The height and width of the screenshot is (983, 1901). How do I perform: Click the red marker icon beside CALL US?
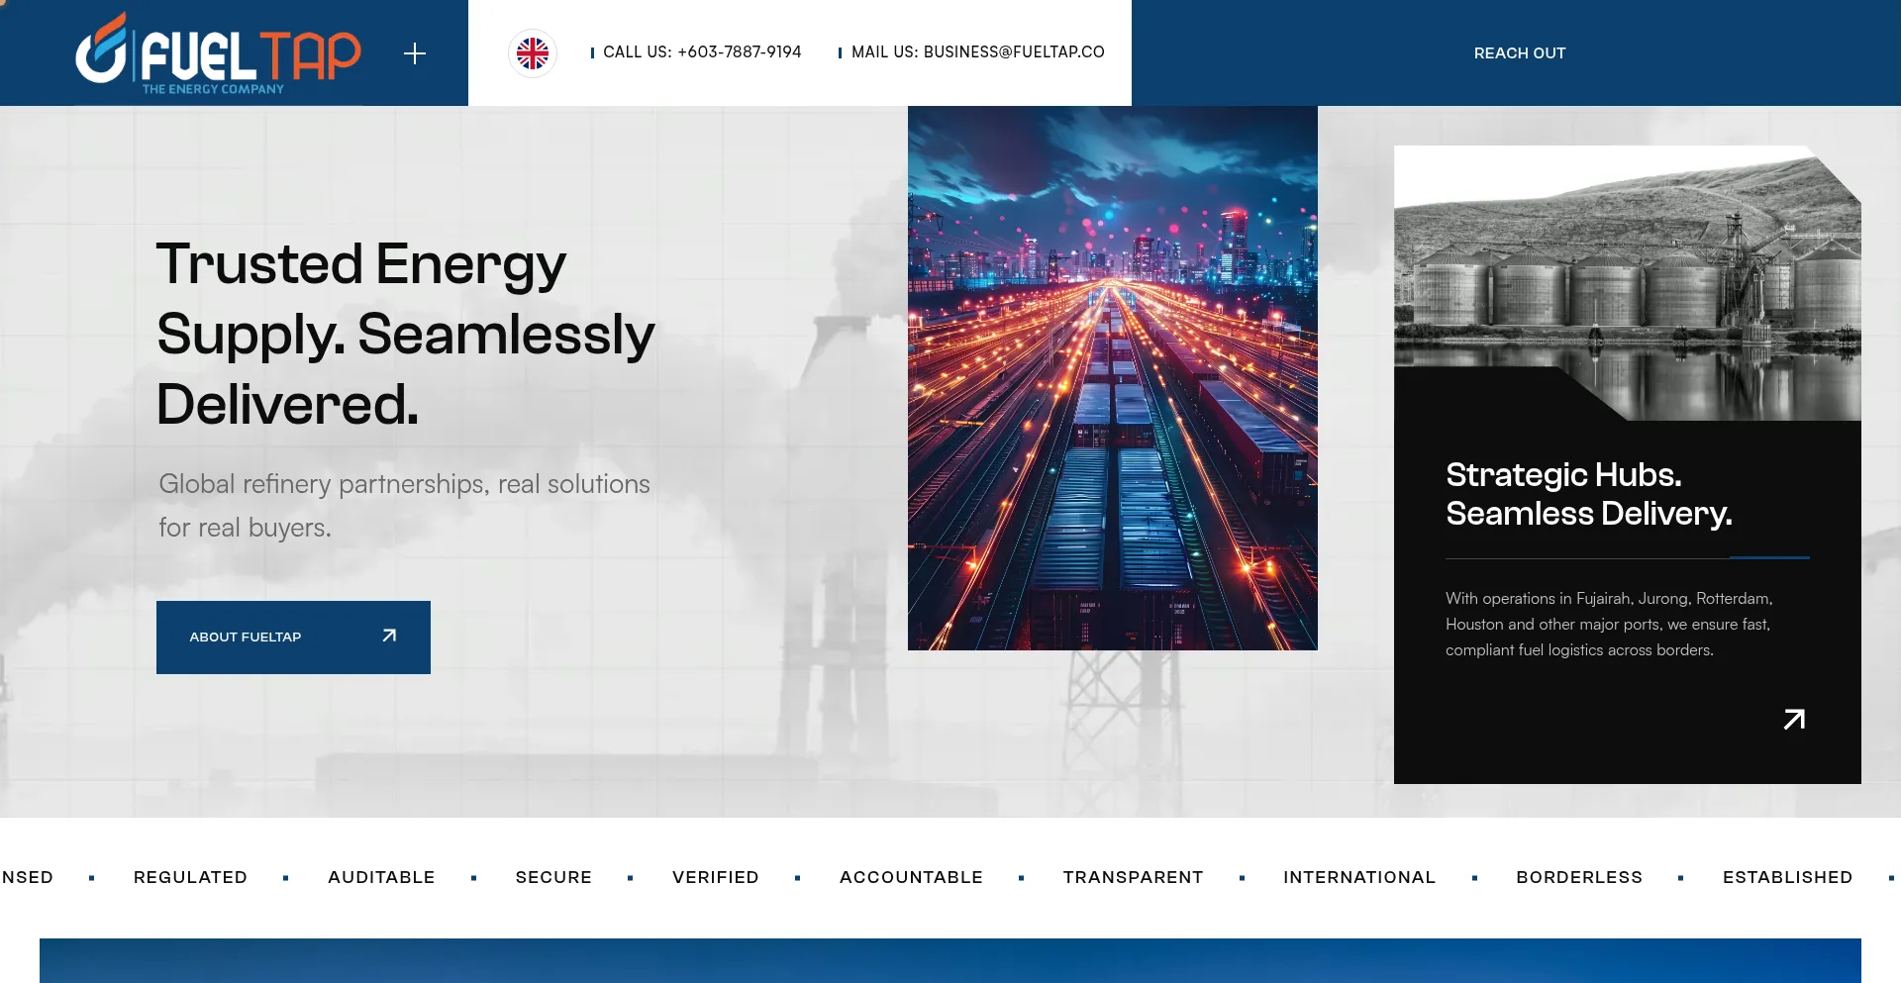tap(594, 52)
